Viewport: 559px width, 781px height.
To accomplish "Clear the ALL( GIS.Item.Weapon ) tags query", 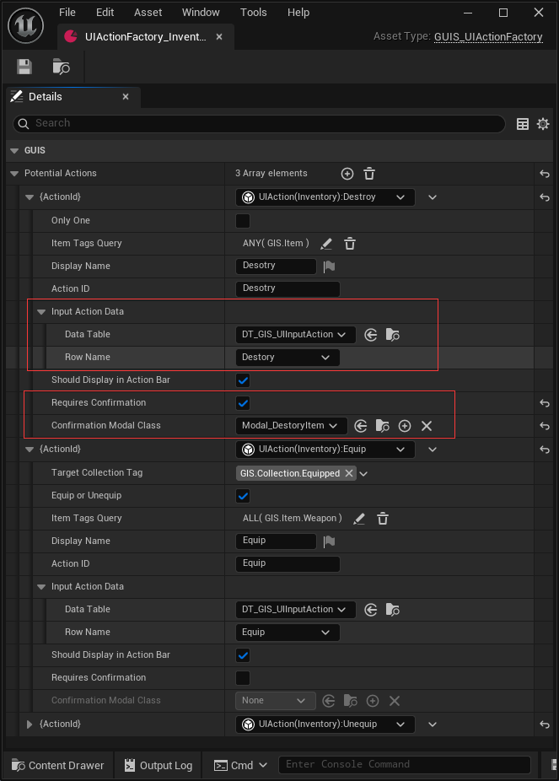I will 383,519.
